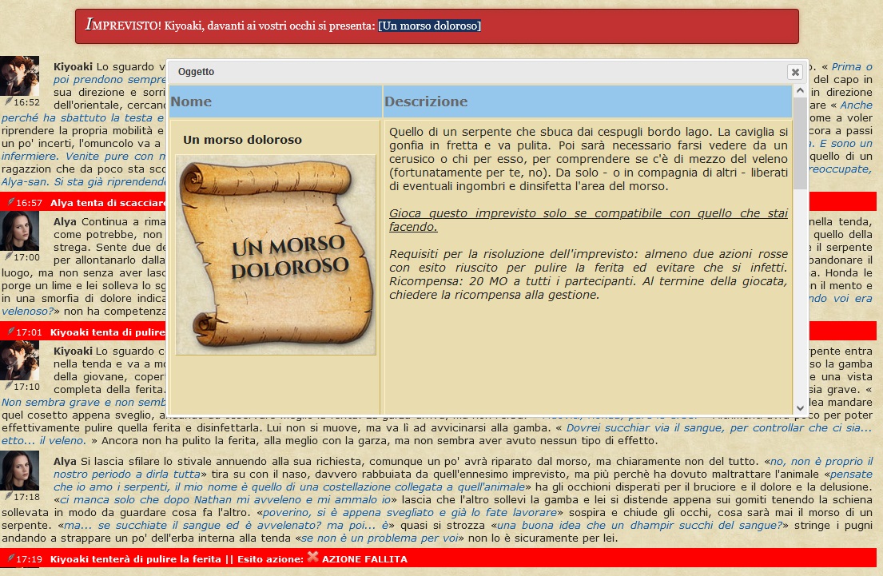The image size is (883, 576).
Task: Click the feather icon beside 17:01
Action: 10,331
